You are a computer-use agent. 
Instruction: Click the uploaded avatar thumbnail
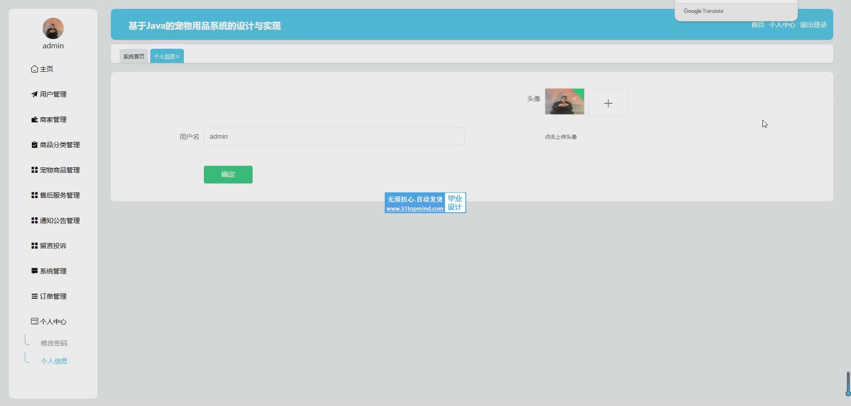coord(564,101)
